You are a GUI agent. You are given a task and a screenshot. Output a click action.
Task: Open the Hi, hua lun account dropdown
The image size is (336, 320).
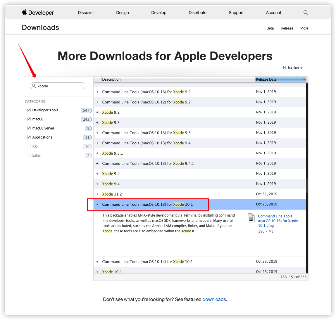coord(293,68)
